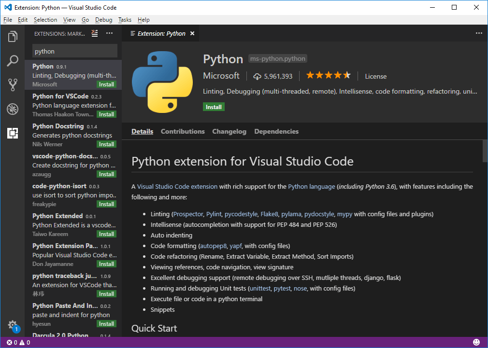Click the details page vertical scrollbar

[x=485, y=151]
